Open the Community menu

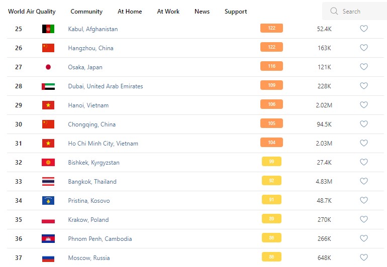coord(86,12)
